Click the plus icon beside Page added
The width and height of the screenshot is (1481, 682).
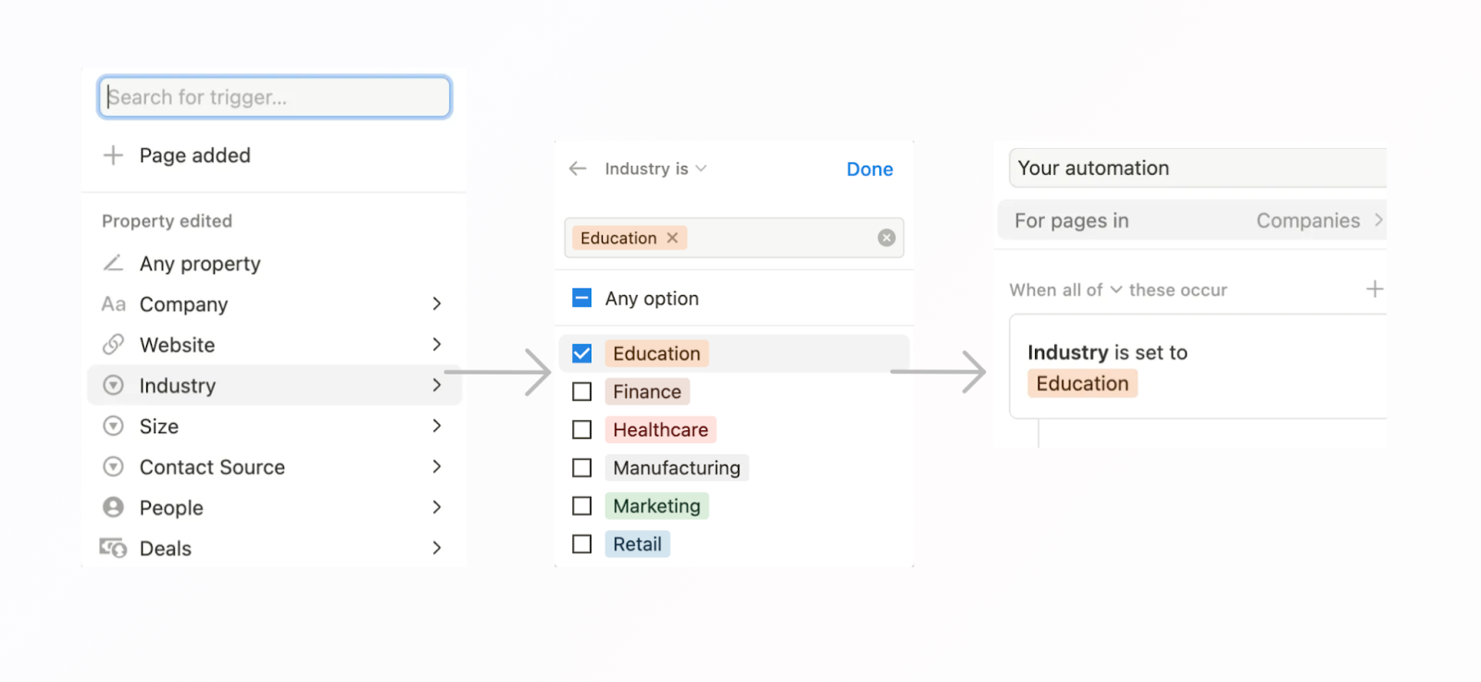pos(113,155)
